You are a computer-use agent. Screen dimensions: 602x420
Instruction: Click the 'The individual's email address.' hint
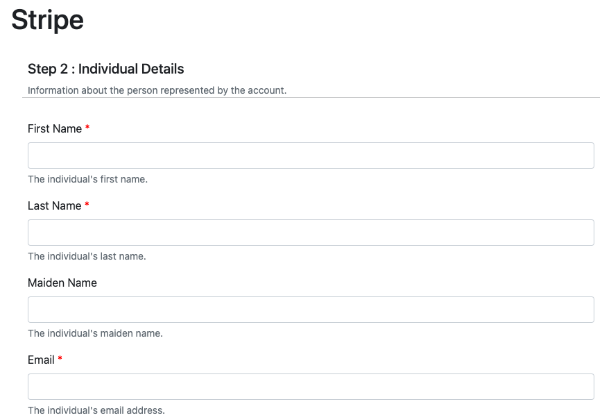click(x=96, y=410)
